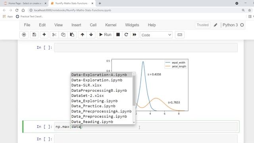Open the Widgets menu
254x143 pixels.
132,25
